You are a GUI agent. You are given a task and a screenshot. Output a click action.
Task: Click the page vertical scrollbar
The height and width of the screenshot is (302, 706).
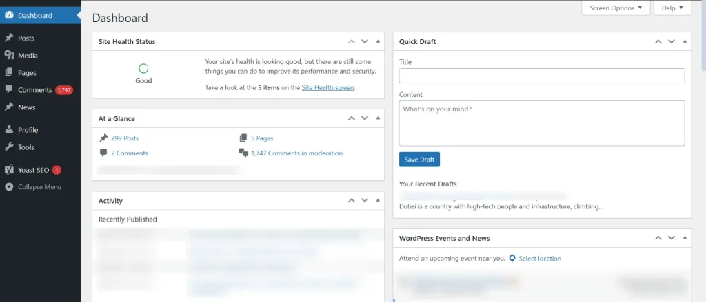[x=703, y=36]
